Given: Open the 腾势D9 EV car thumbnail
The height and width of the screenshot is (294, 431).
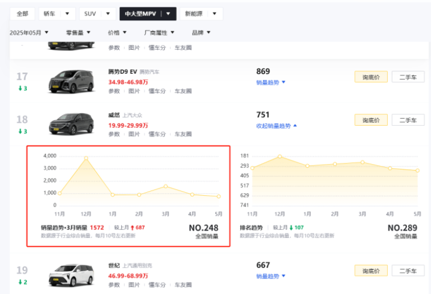Looking at the screenshot, I should tap(71, 81).
